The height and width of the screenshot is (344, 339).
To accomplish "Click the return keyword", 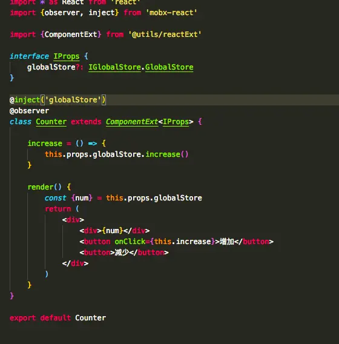I will point(58,209).
